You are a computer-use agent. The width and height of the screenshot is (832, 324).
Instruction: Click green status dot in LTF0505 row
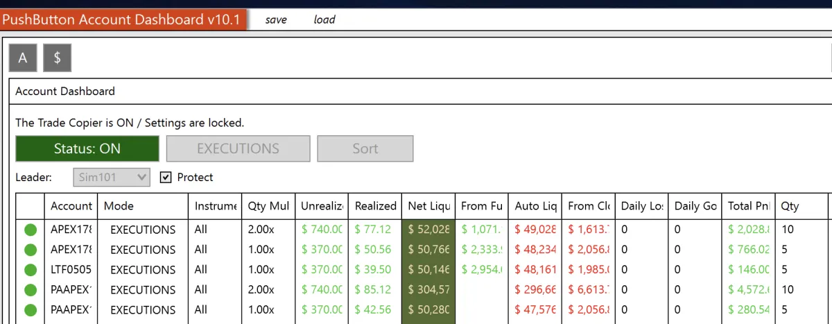point(31,270)
